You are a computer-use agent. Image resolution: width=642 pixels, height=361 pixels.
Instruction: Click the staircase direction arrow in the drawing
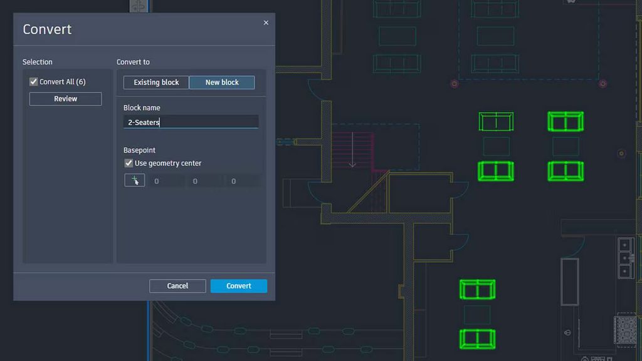(x=352, y=155)
